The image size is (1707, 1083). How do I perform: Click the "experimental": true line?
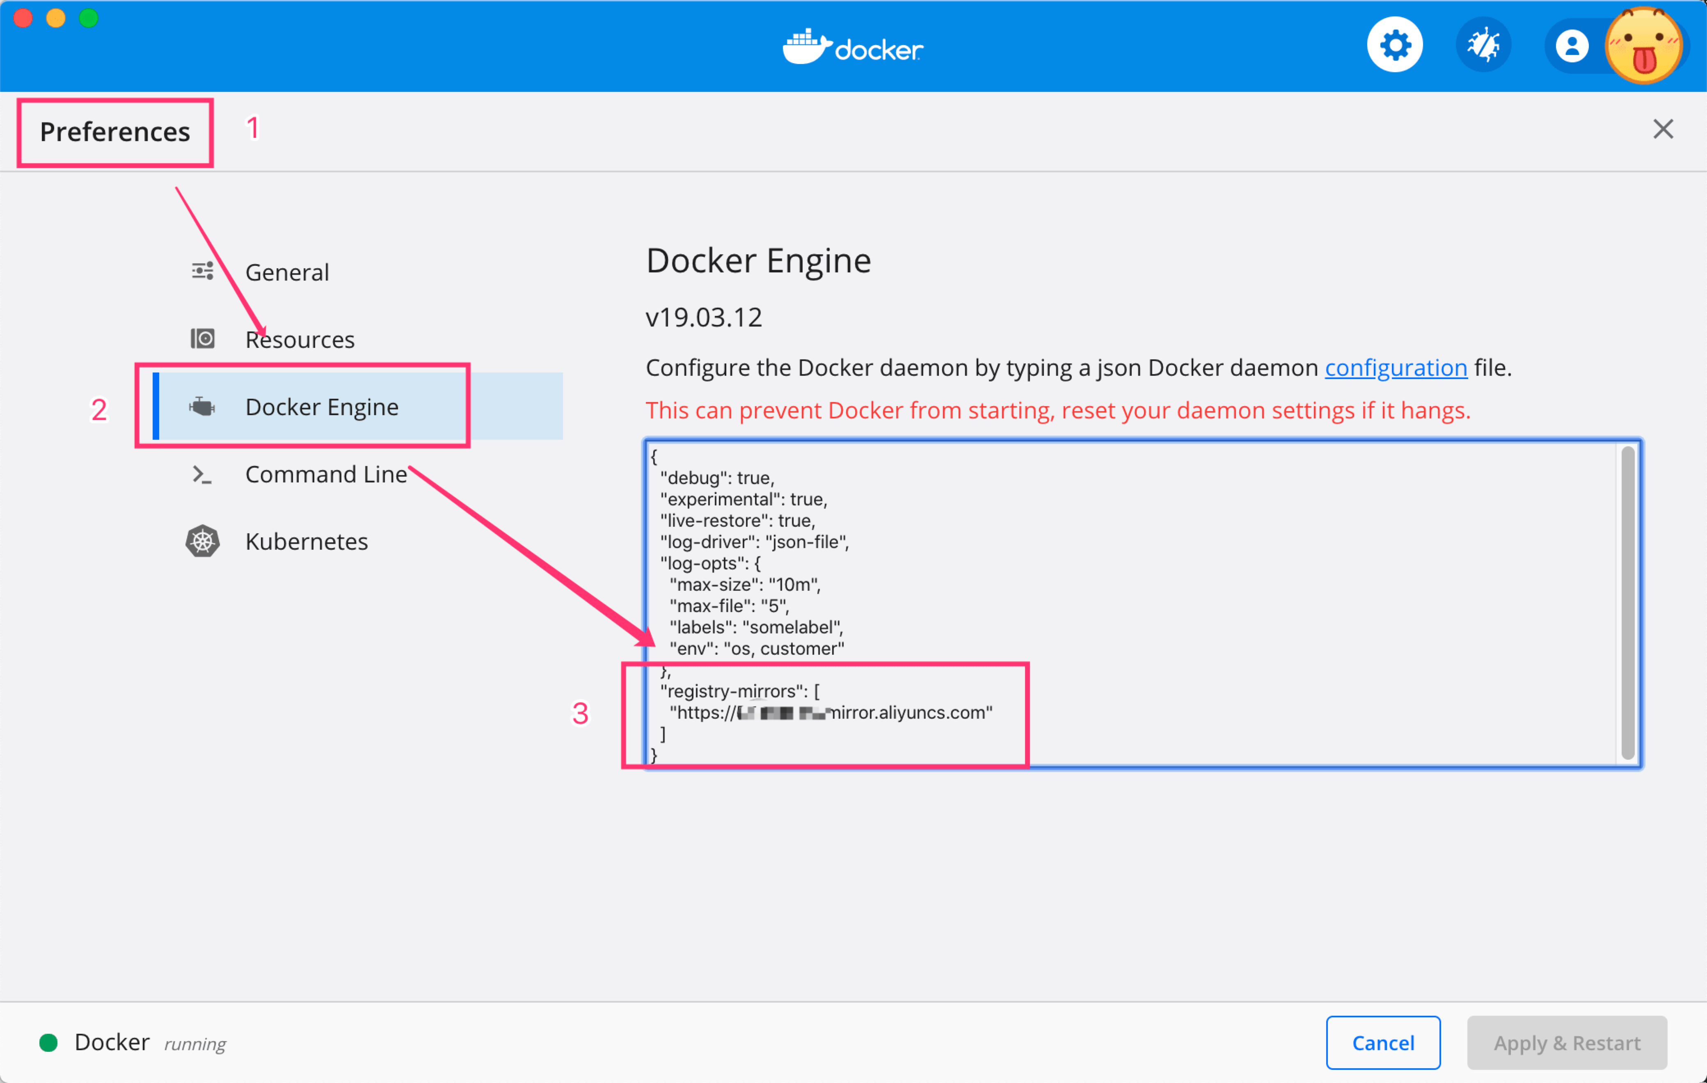pyautogui.click(x=744, y=499)
